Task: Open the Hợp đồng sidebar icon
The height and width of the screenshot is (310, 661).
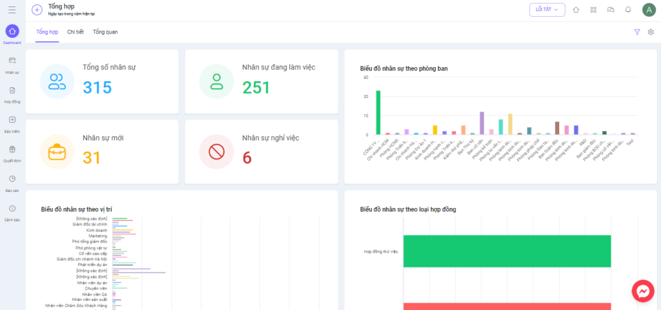Action: (x=12, y=90)
